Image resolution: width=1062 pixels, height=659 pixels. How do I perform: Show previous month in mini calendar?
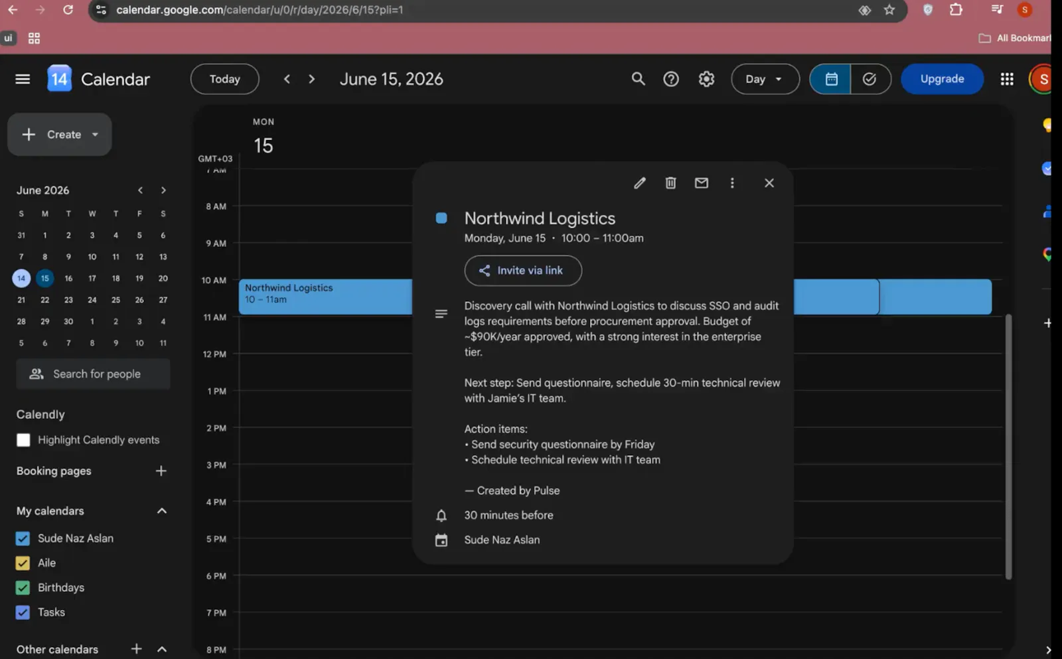(140, 190)
